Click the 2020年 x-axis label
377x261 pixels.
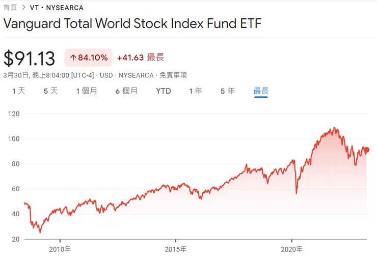click(x=292, y=249)
